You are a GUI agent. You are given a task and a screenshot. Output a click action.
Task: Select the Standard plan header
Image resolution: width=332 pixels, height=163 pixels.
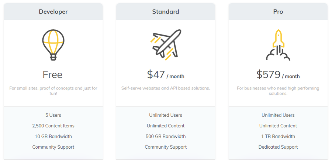(x=166, y=12)
